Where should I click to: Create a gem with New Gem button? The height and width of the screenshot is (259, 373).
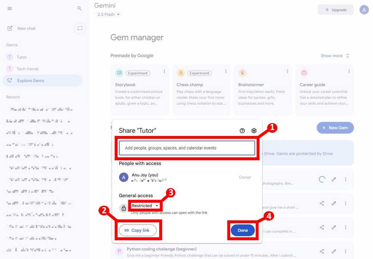(x=335, y=128)
